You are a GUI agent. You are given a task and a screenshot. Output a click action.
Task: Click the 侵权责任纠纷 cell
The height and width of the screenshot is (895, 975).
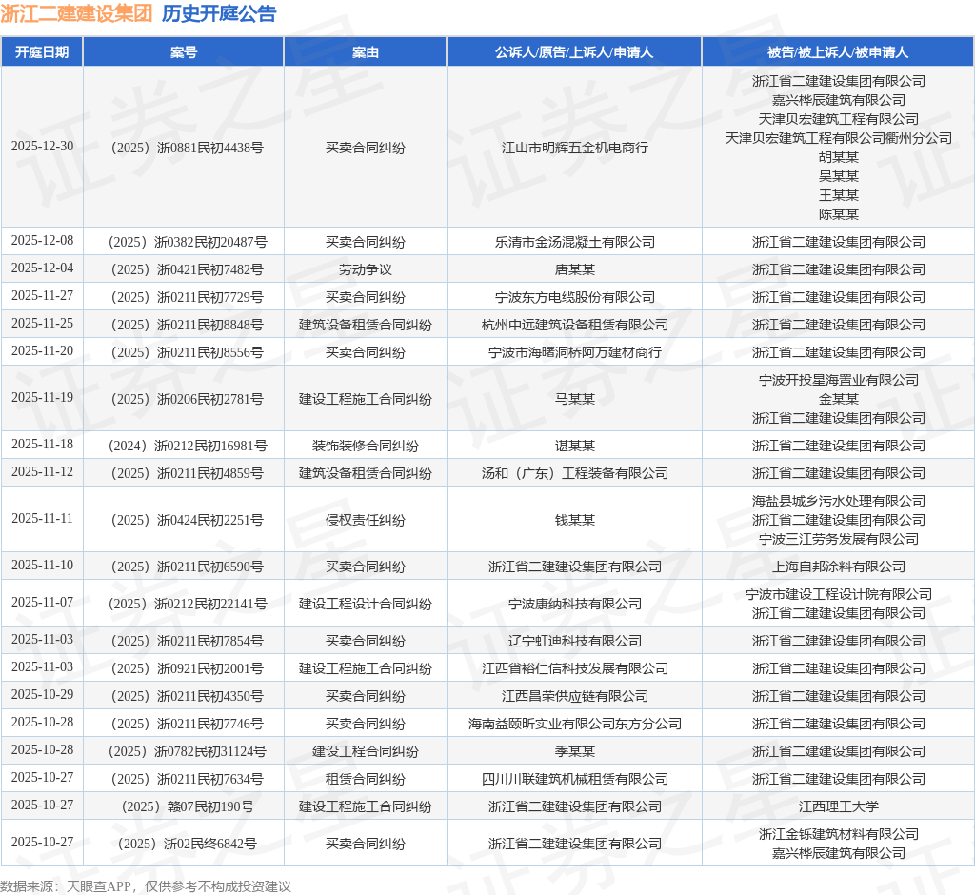(x=365, y=520)
